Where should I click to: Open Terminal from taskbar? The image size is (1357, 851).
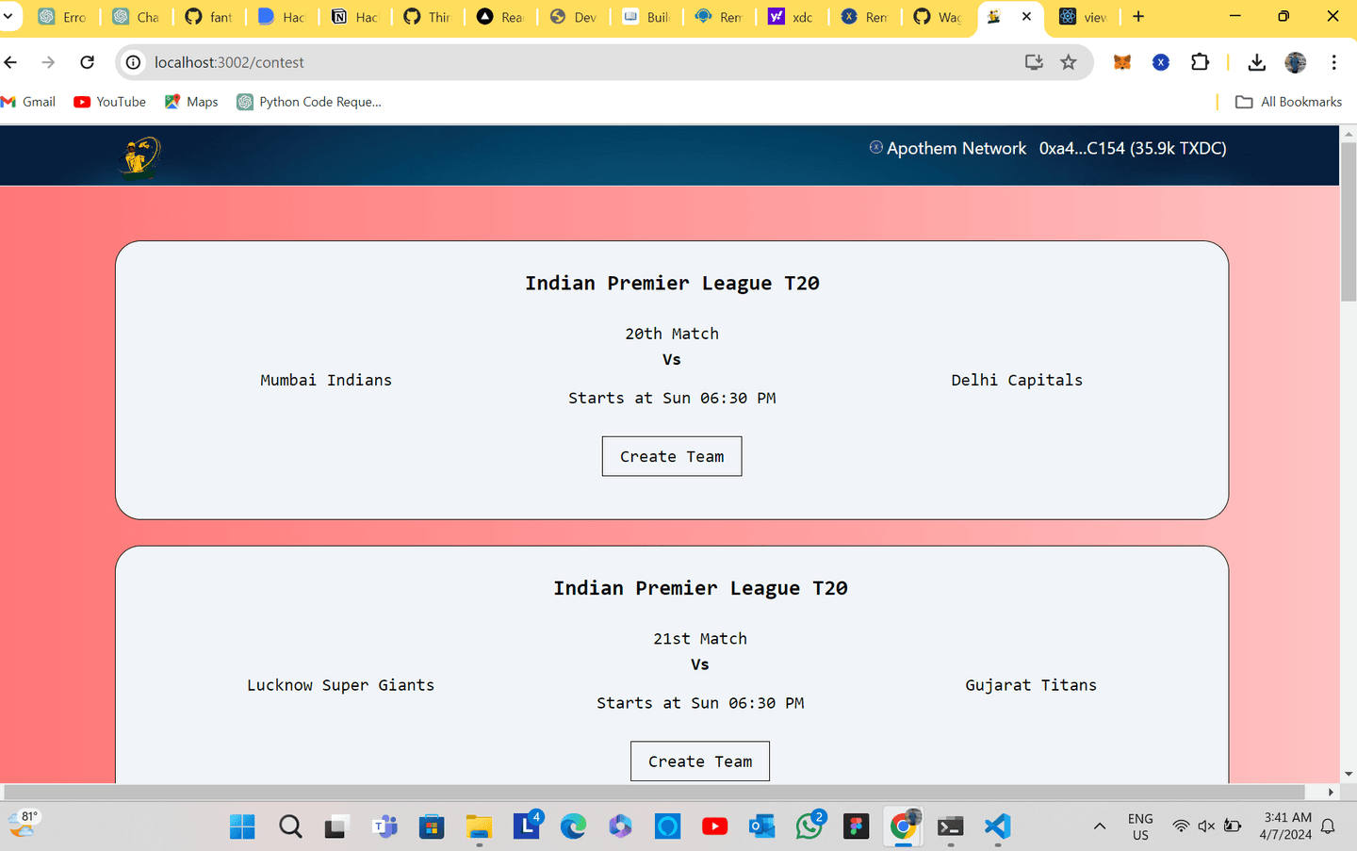(950, 826)
